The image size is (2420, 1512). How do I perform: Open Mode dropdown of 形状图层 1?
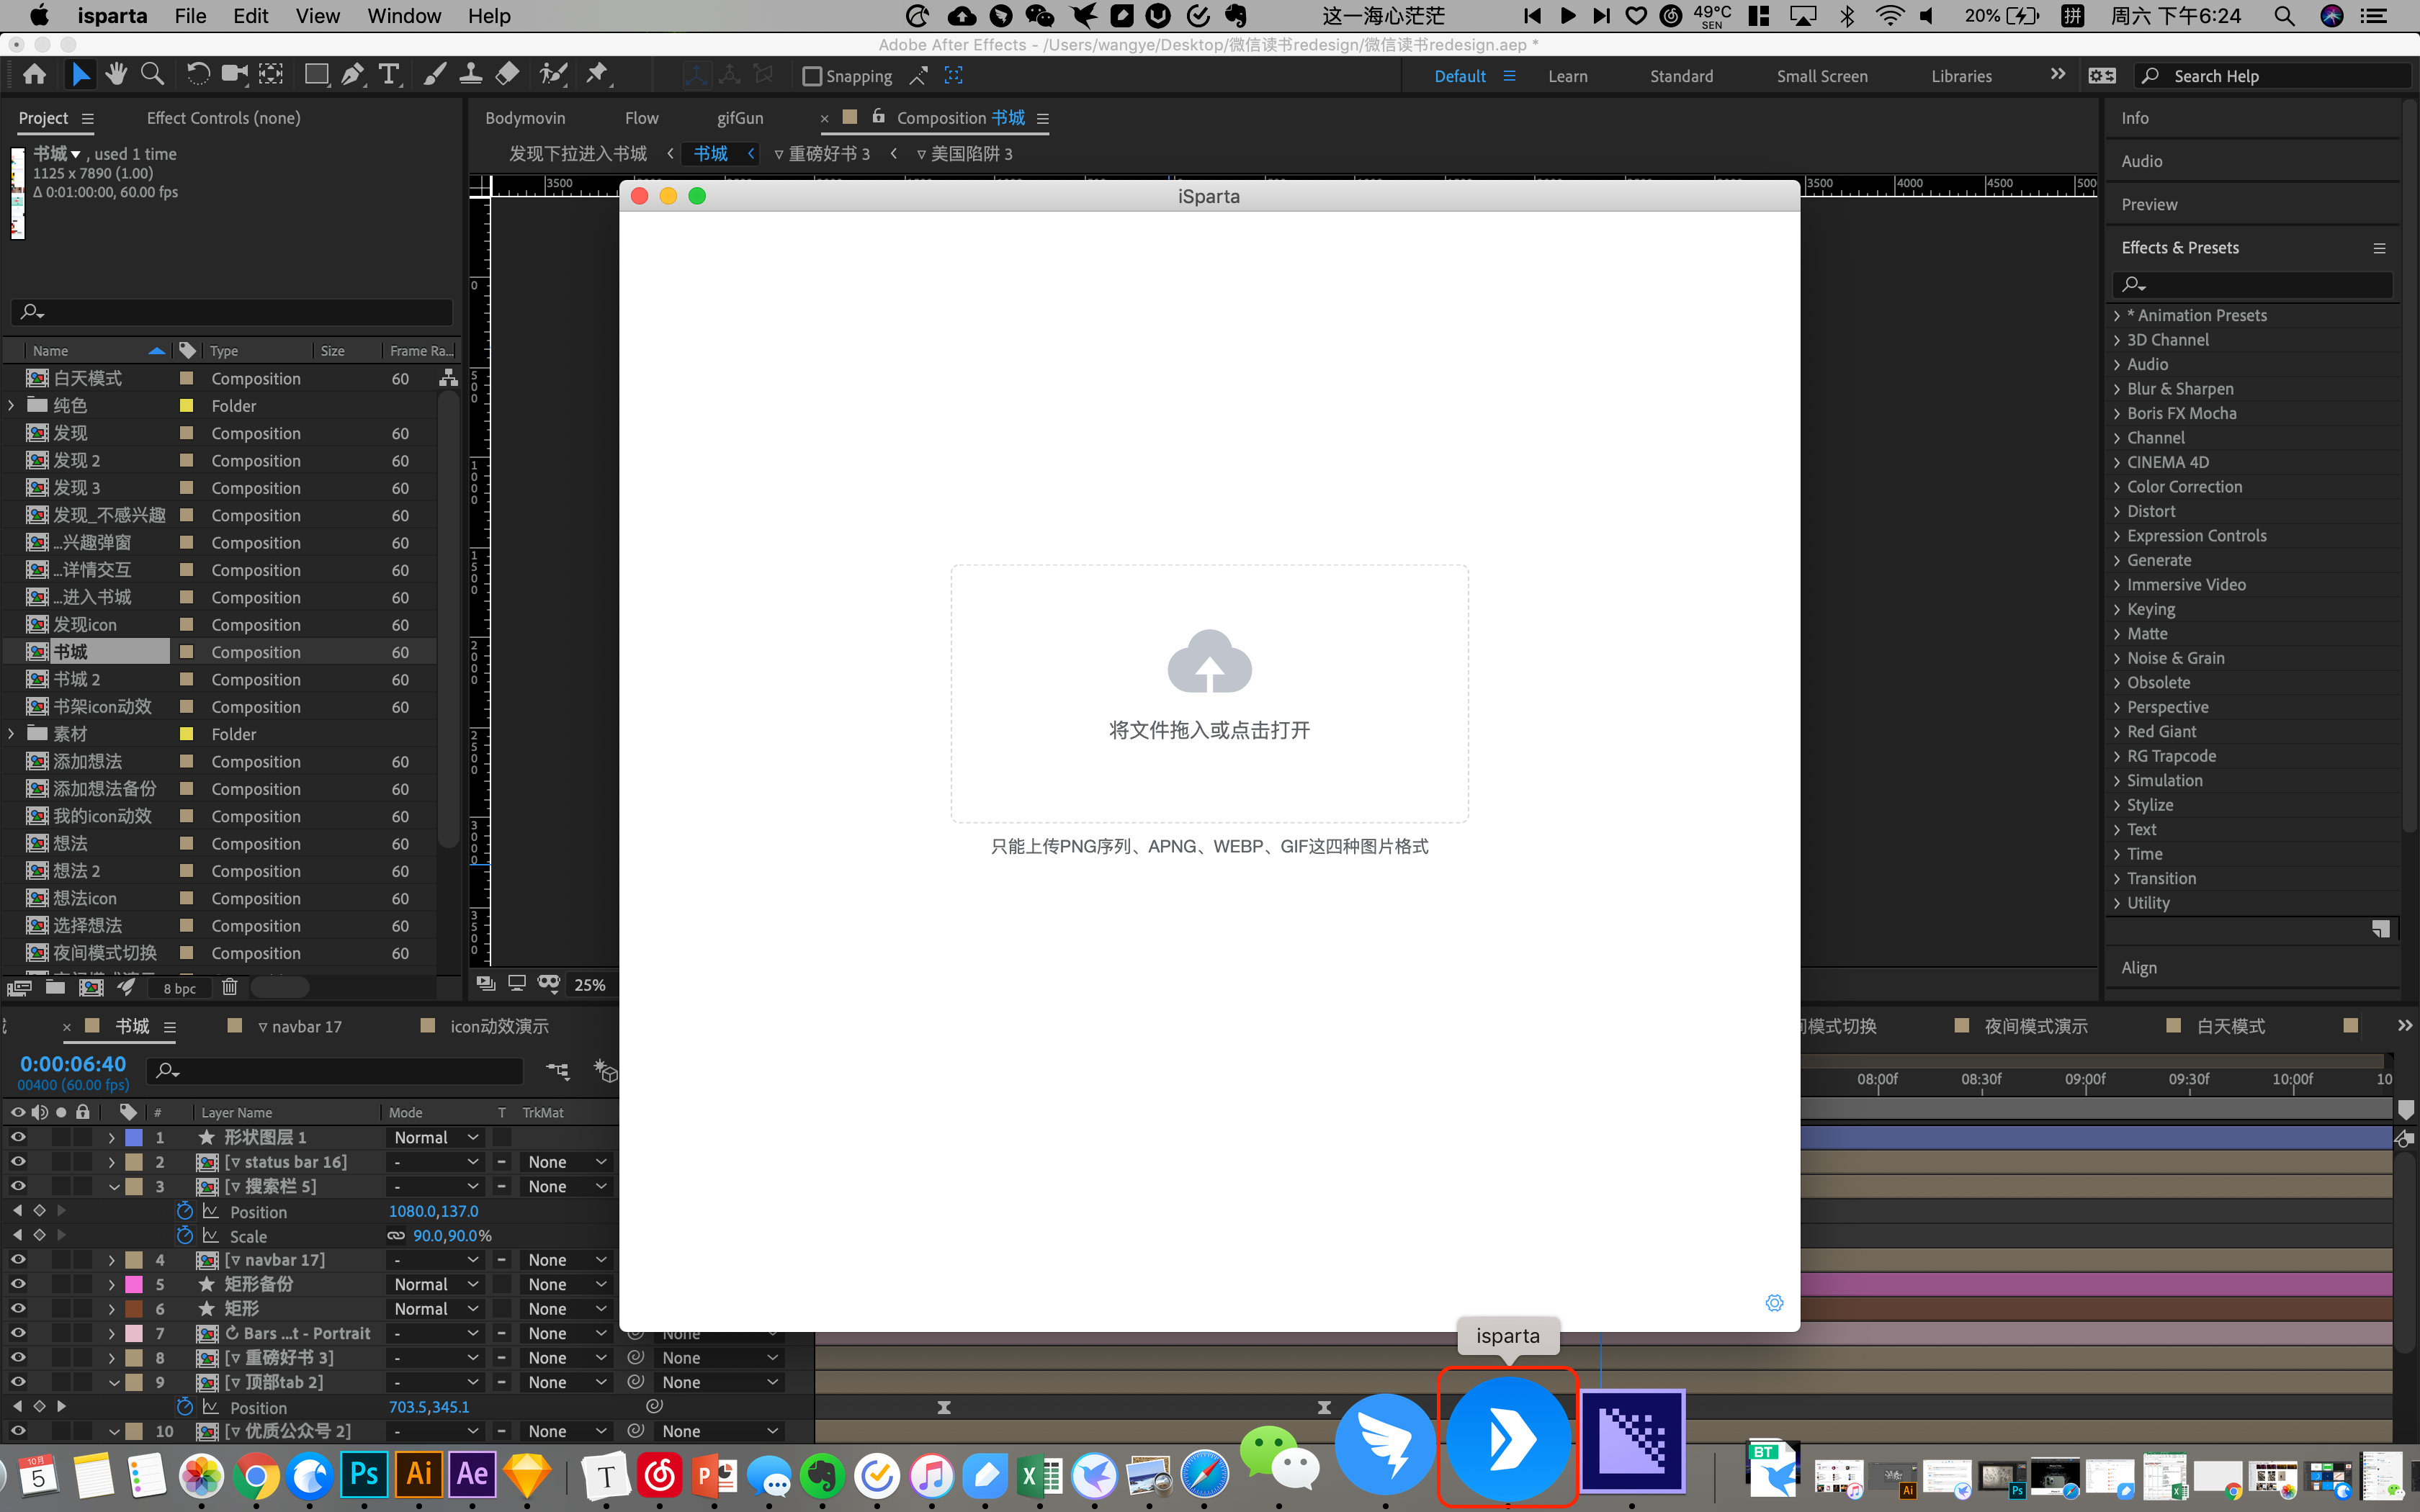436,1137
